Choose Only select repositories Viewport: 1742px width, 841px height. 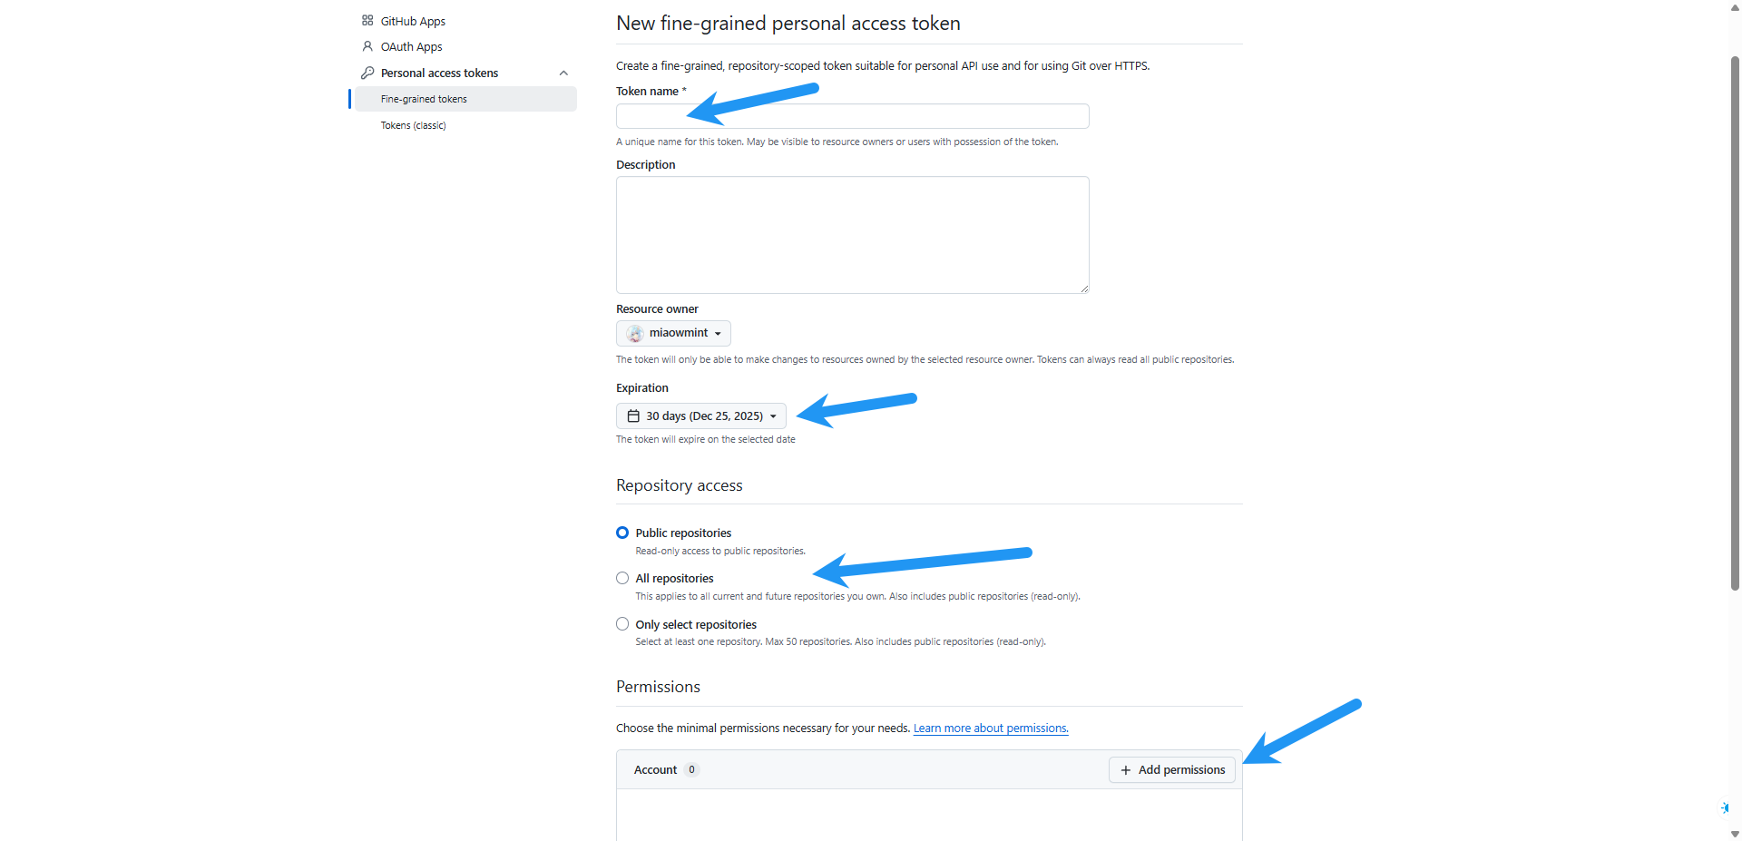coord(622,624)
